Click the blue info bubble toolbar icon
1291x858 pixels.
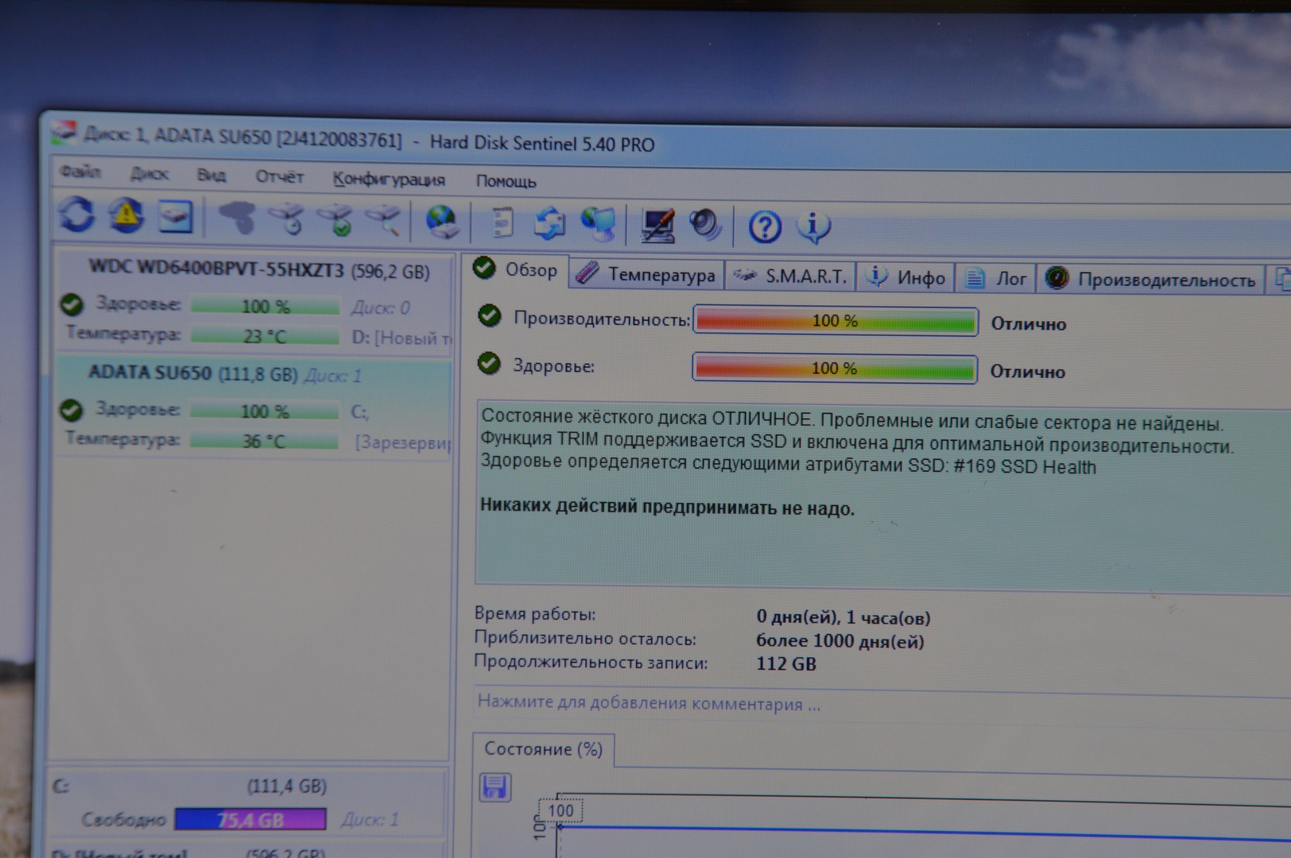point(813,227)
